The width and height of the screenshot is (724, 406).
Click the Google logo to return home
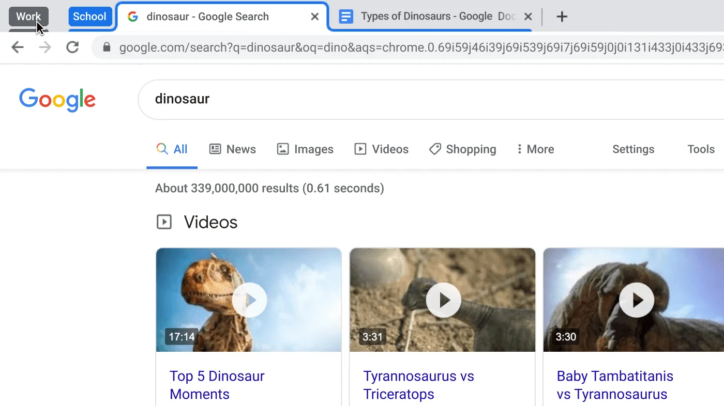57,100
